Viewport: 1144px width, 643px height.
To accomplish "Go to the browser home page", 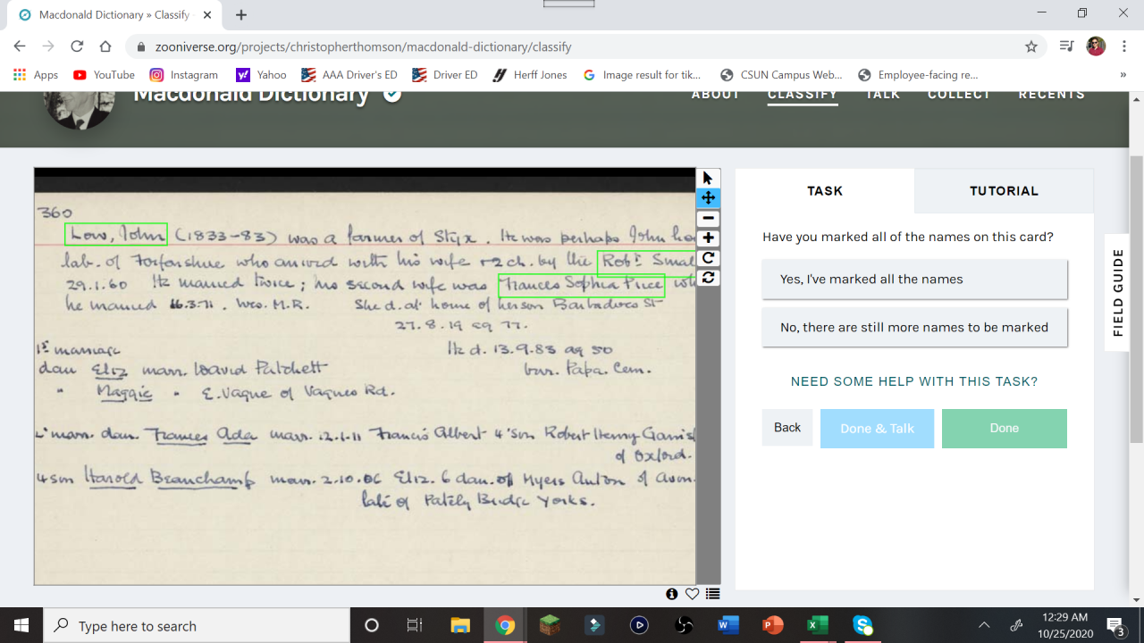I will (105, 46).
